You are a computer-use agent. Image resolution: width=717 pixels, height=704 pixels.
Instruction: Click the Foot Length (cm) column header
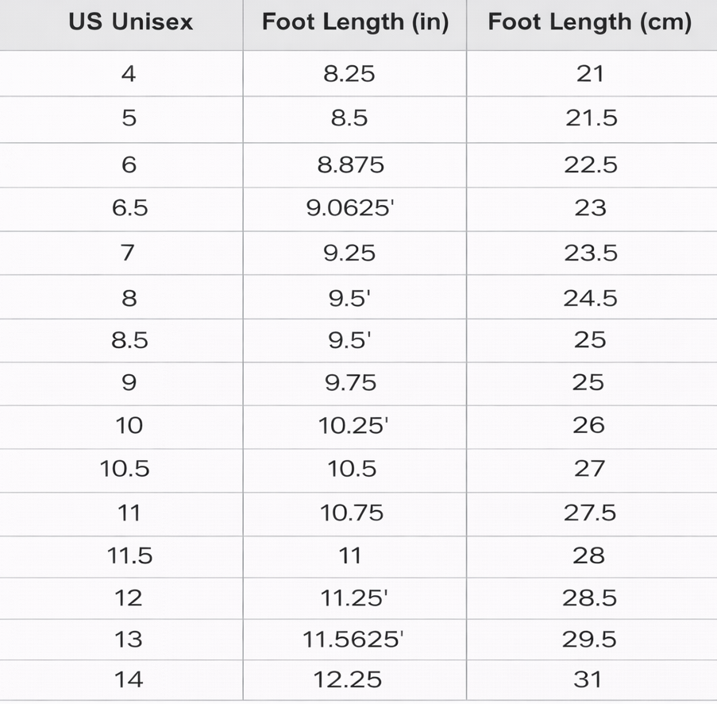589,22
